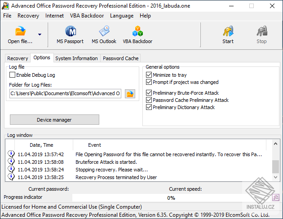Screen dimensions: 283x219
Task: Disable Password Cache Preliminary Attack
Action: point(149,100)
